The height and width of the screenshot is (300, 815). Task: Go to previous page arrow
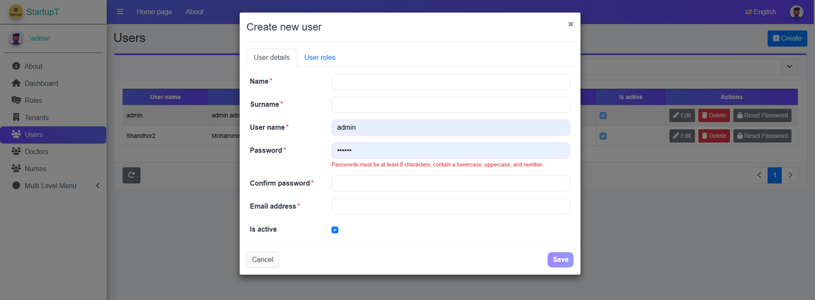click(760, 175)
